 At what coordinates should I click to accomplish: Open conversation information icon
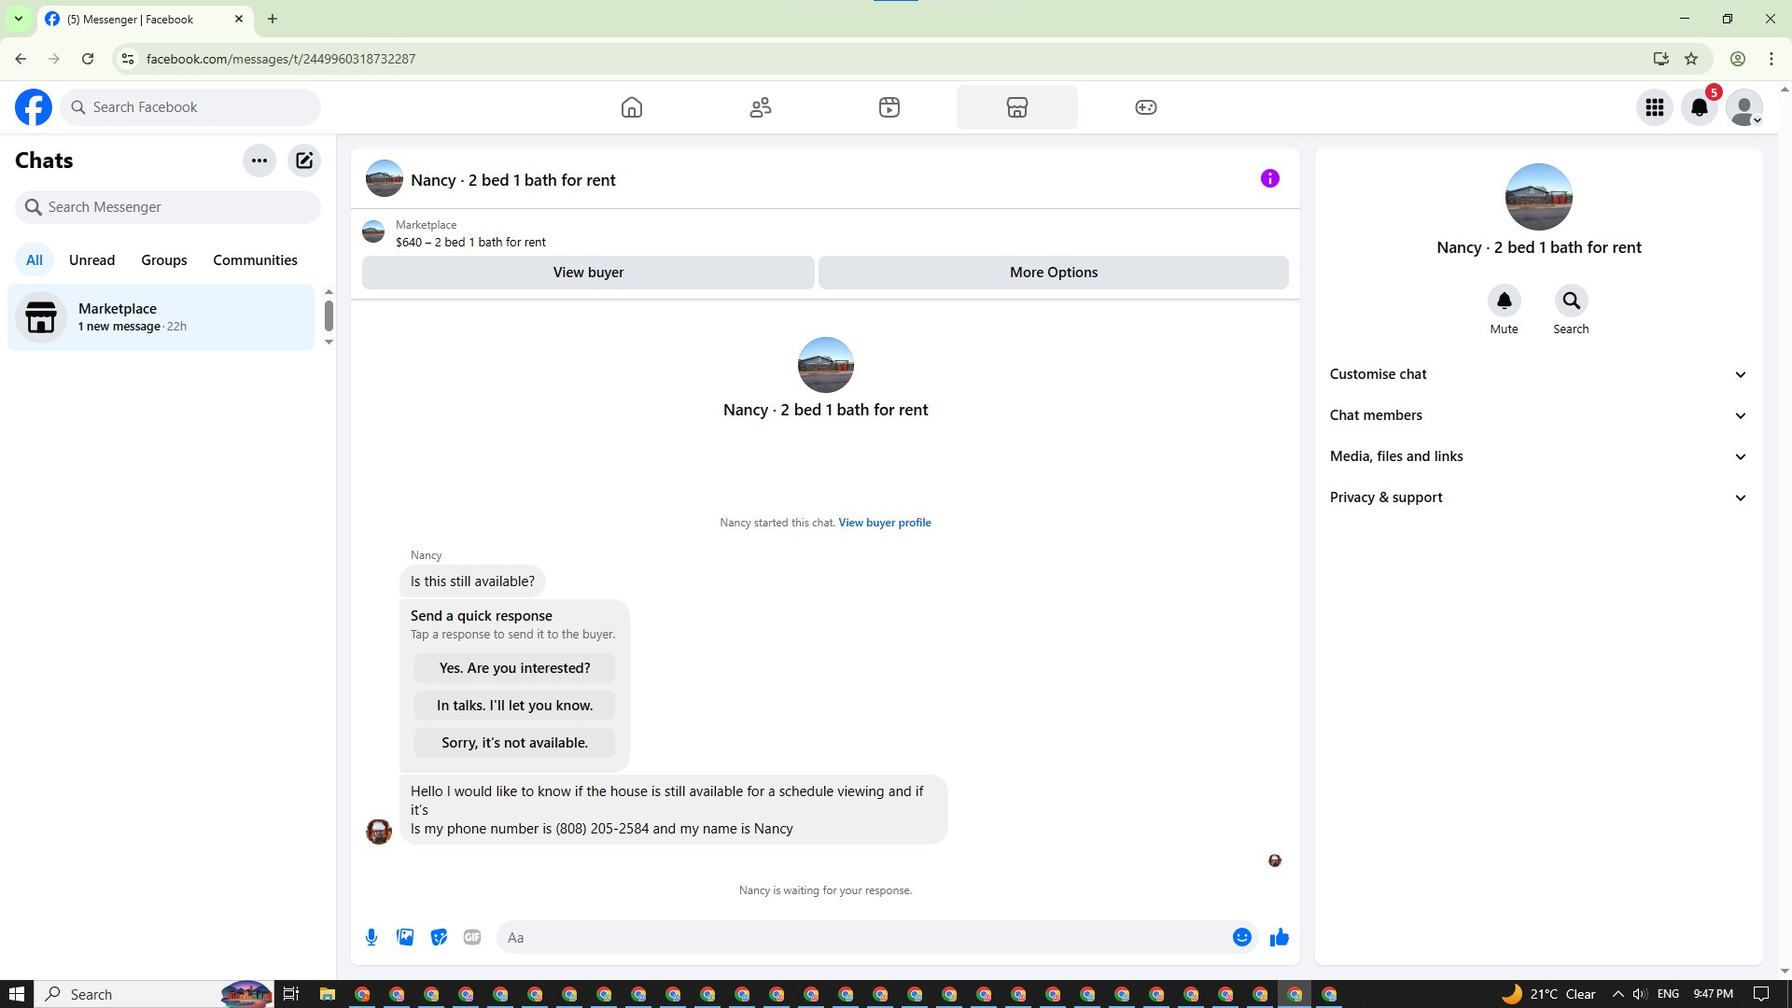point(1270,178)
